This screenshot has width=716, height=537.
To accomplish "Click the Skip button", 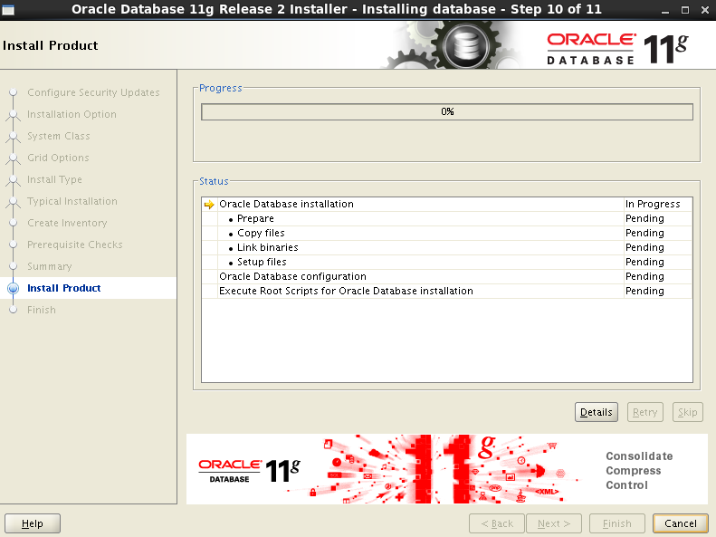I will (687, 412).
